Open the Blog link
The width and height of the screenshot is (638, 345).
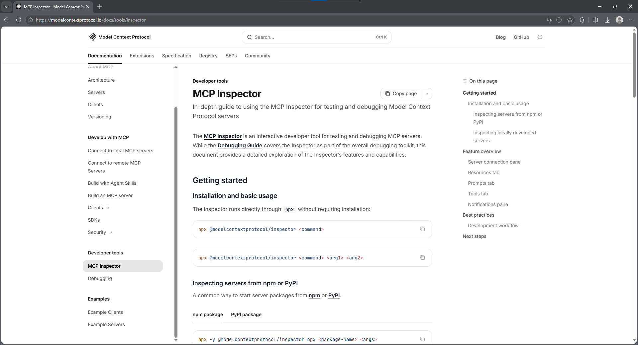point(501,37)
